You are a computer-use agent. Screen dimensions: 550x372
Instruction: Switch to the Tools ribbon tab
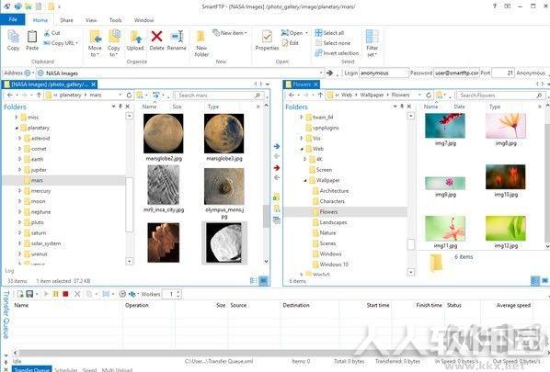[x=115, y=20]
